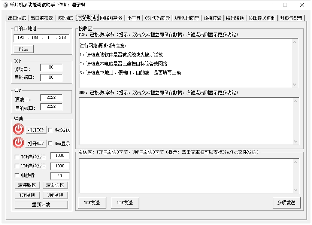Viewport: 312px width, 225px height.
Task: Open the TCP监视 button
Action: (x=27, y=195)
